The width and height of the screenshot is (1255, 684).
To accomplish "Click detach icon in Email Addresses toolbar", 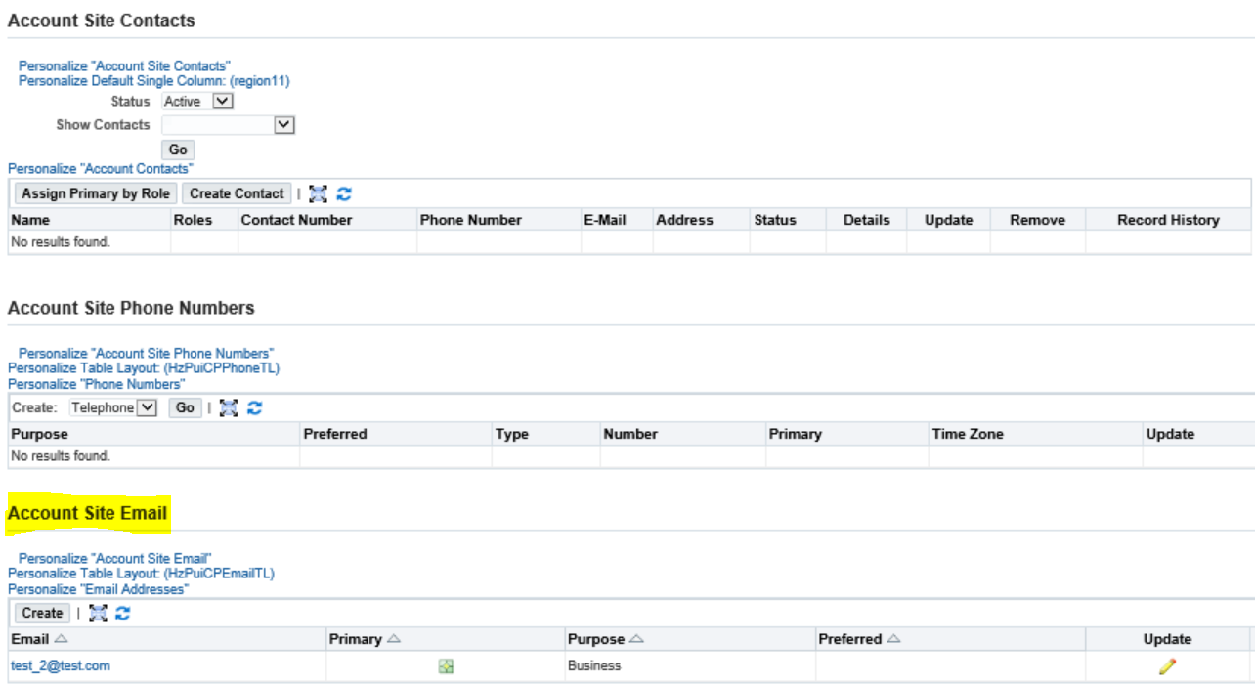I will (98, 614).
